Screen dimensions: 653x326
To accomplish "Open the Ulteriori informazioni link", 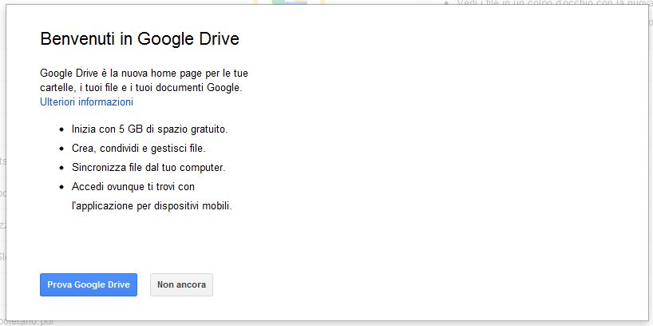I will (87, 101).
